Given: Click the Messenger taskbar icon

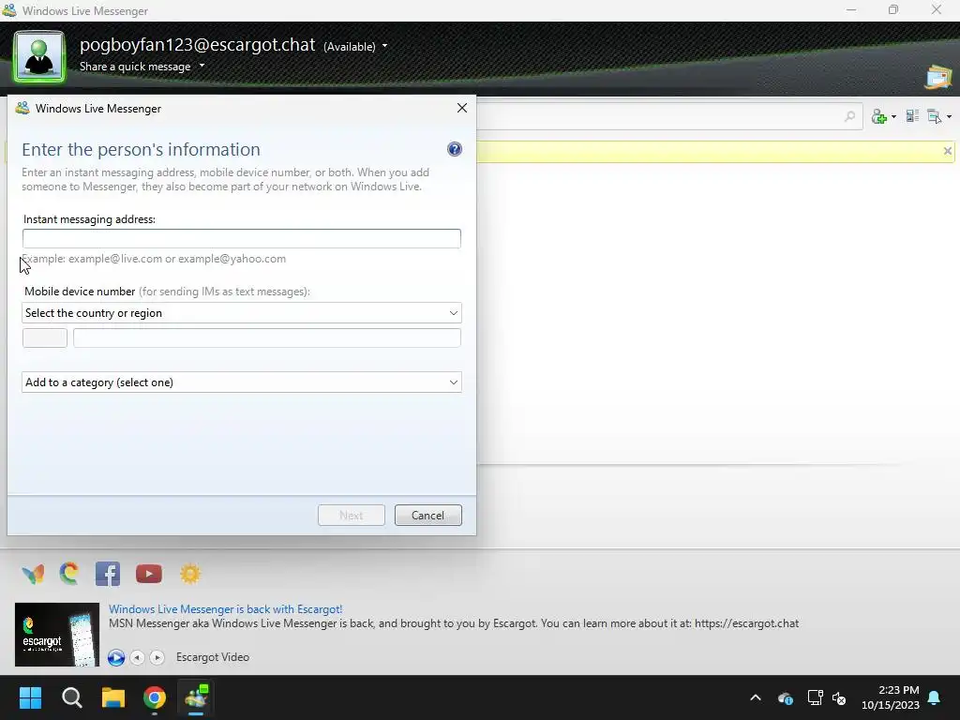Looking at the screenshot, I should (196, 697).
